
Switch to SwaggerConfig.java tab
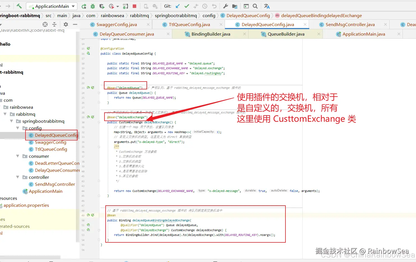tap(117, 25)
